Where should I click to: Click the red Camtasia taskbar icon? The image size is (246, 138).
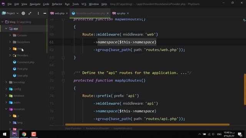point(33,134)
